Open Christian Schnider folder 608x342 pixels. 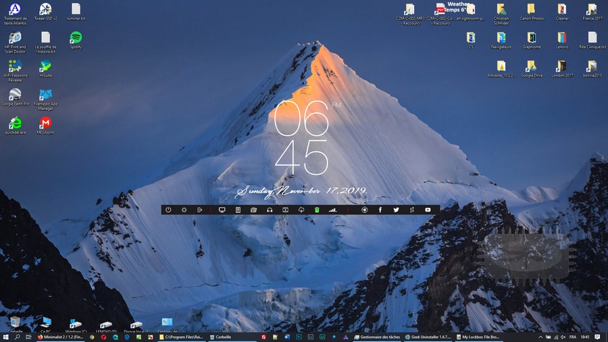501,14
